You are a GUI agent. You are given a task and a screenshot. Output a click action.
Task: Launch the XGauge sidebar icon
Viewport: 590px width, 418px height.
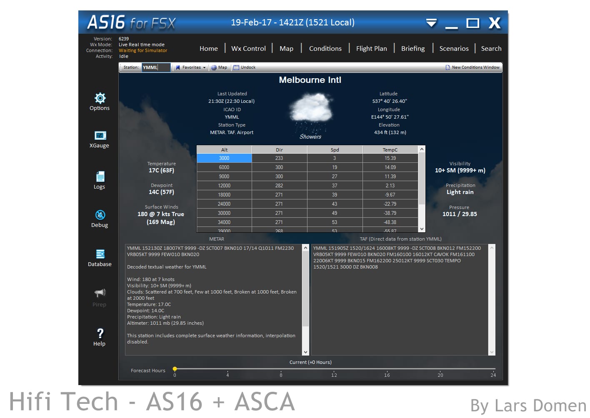100,136
